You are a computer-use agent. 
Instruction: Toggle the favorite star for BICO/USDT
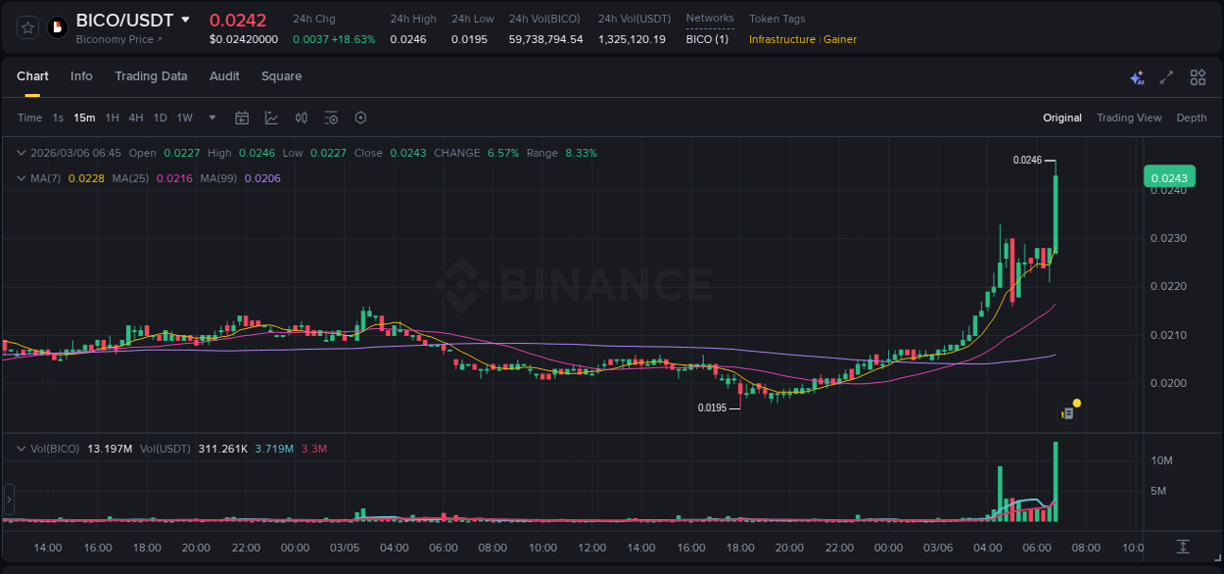tap(25, 26)
